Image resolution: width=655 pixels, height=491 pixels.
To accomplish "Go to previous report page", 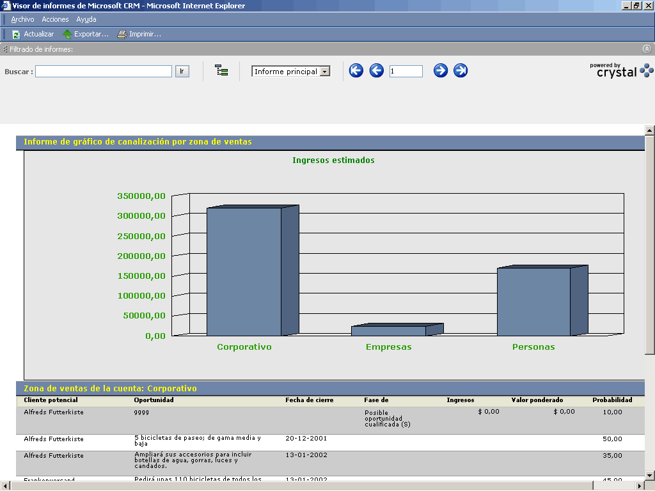I will point(376,70).
